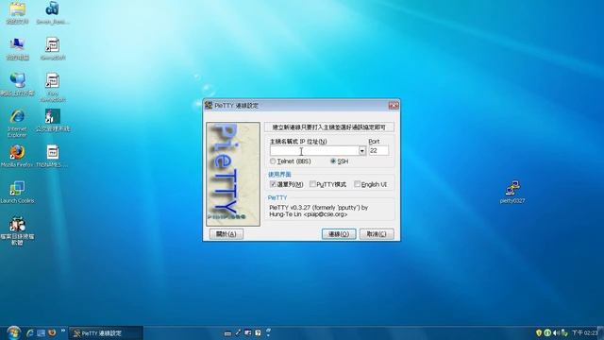The width and height of the screenshot is (604, 340).
Task: Click the help question-mark icon on language bar
Action: (258, 332)
